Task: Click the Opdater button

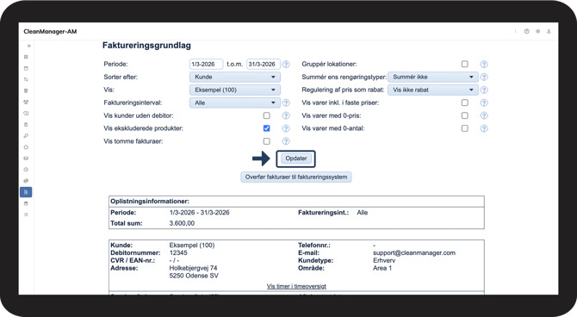Action: (x=296, y=158)
